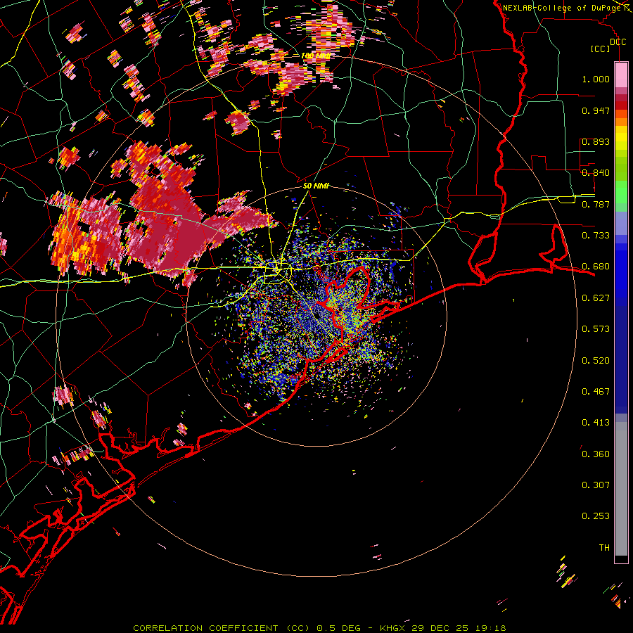Screen dimensions: 633x633
Task: Select the 0.467 scale value
Action: click(x=596, y=392)
